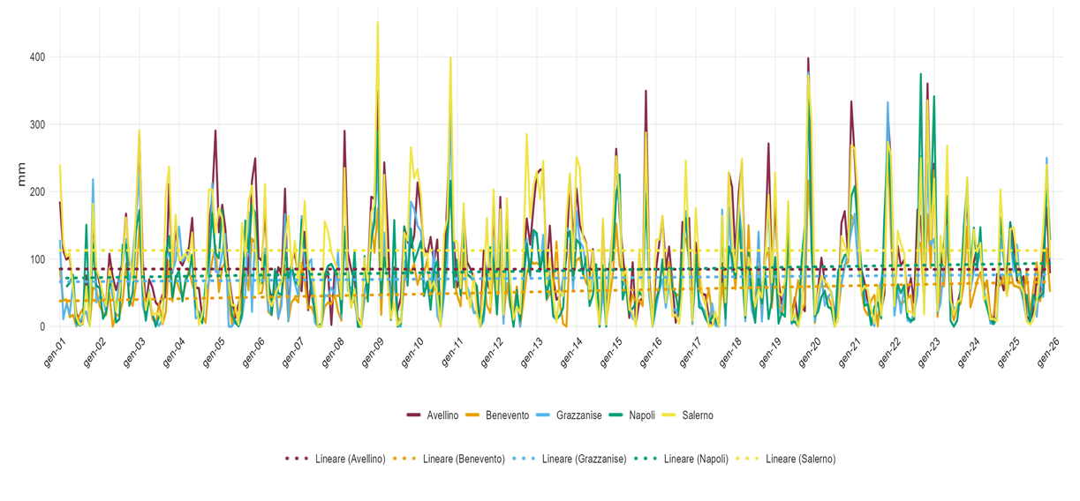Toggle the Salerno series legend entry
Viewport: 1080px width, 501px height.
tap(689, 415)
